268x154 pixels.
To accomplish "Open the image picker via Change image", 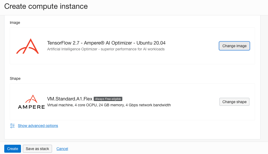I will click(234, 46).
